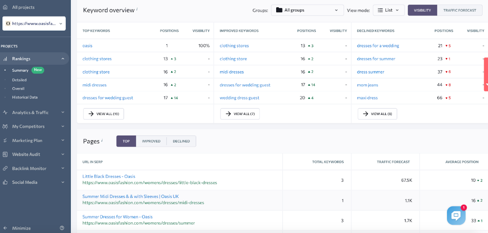Collapse the Rankings section chevron

tap(62, 58)
